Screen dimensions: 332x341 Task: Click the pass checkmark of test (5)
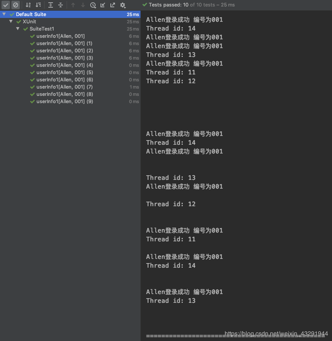pos(32,73)
